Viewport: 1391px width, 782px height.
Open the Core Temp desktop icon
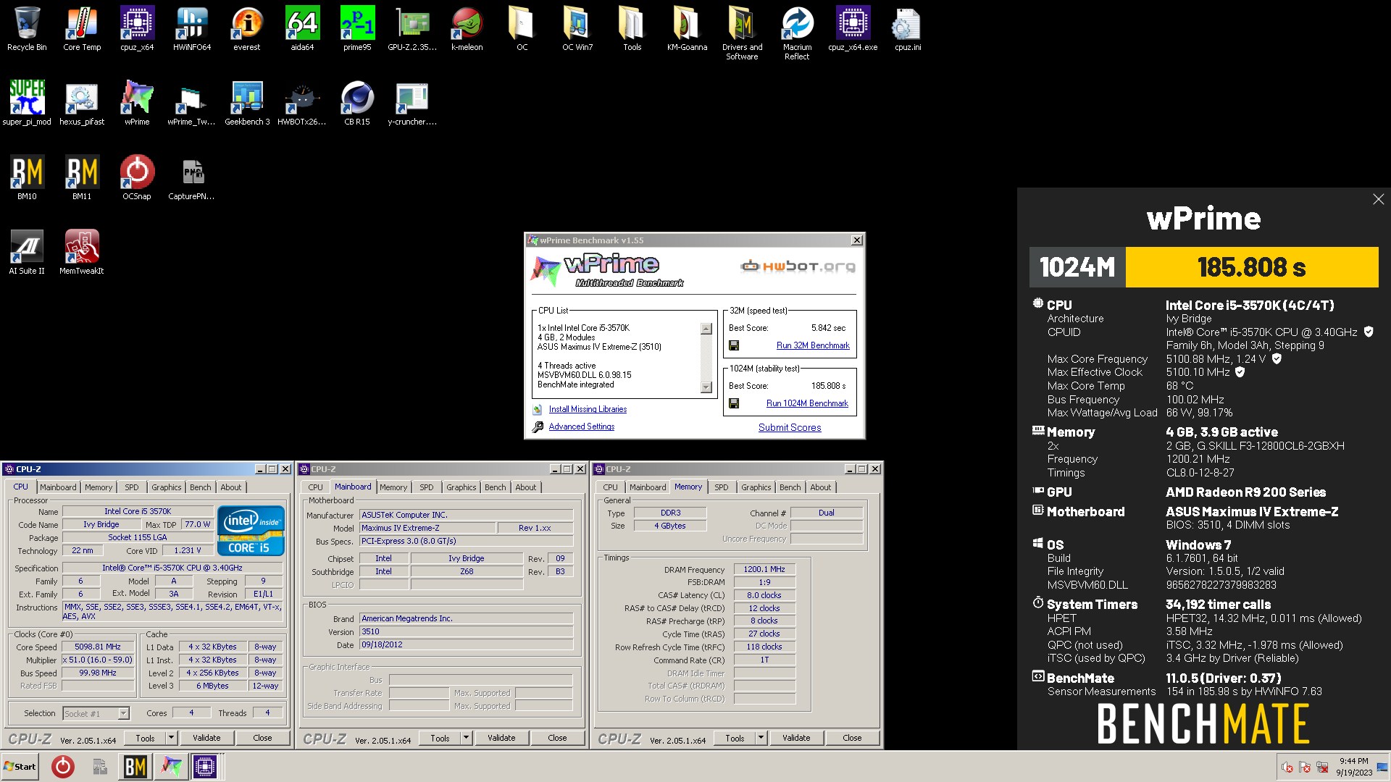(x=82, y=29)
